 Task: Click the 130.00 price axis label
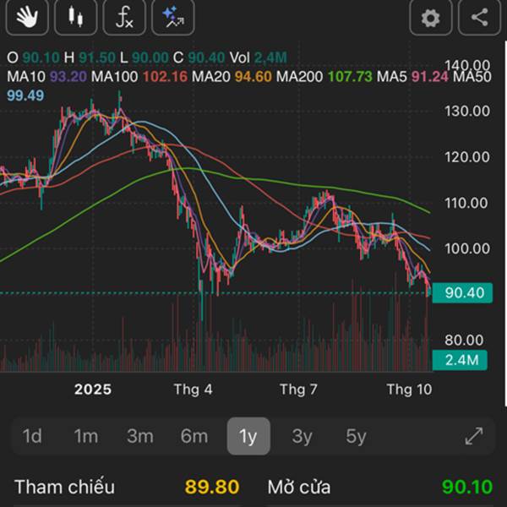pyautogui.click(x=467, y=112)
